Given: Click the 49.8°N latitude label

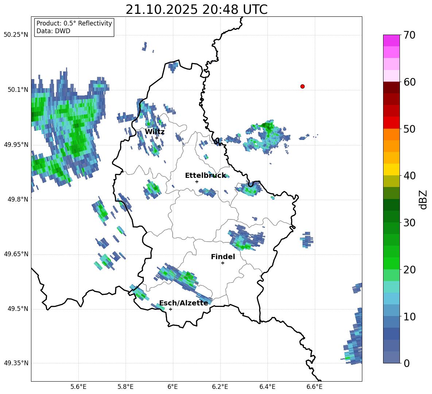Looking at the screenshot, I should pyautogui.click(x=18, y=199).
